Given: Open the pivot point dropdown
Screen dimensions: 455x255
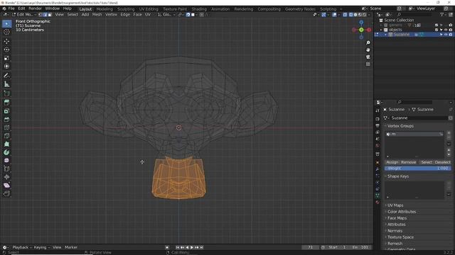Looking at the screenshot, I should [x=180, y=14].
